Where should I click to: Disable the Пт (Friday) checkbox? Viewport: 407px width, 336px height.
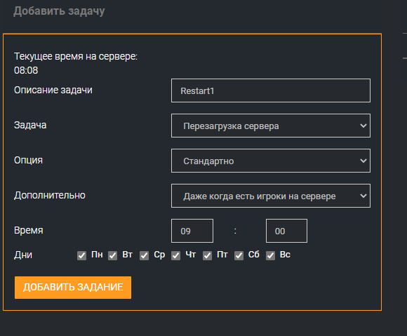(x=207, y=255)
